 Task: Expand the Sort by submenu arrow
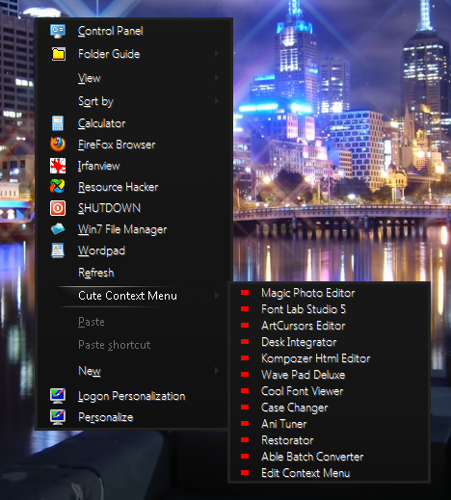[217, 101]
